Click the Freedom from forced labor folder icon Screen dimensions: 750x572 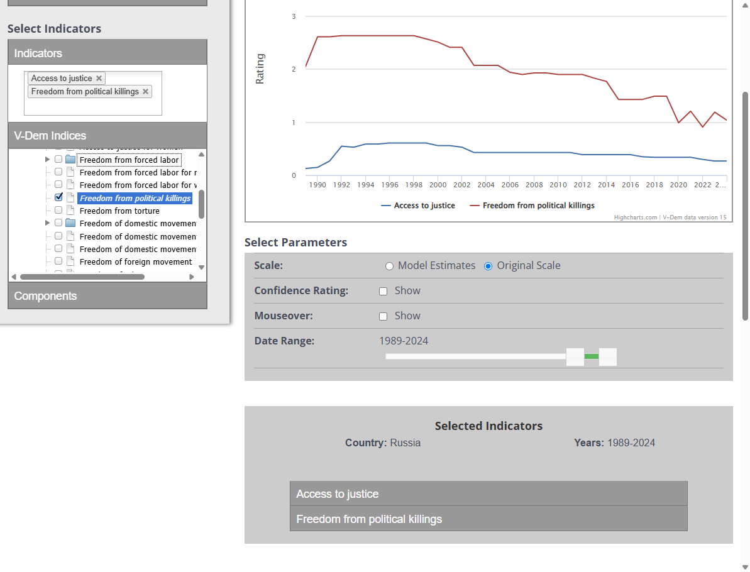70,159
